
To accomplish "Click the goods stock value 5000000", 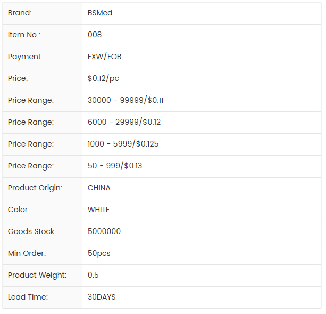I will pyautogui.click(x=104, y=231).
